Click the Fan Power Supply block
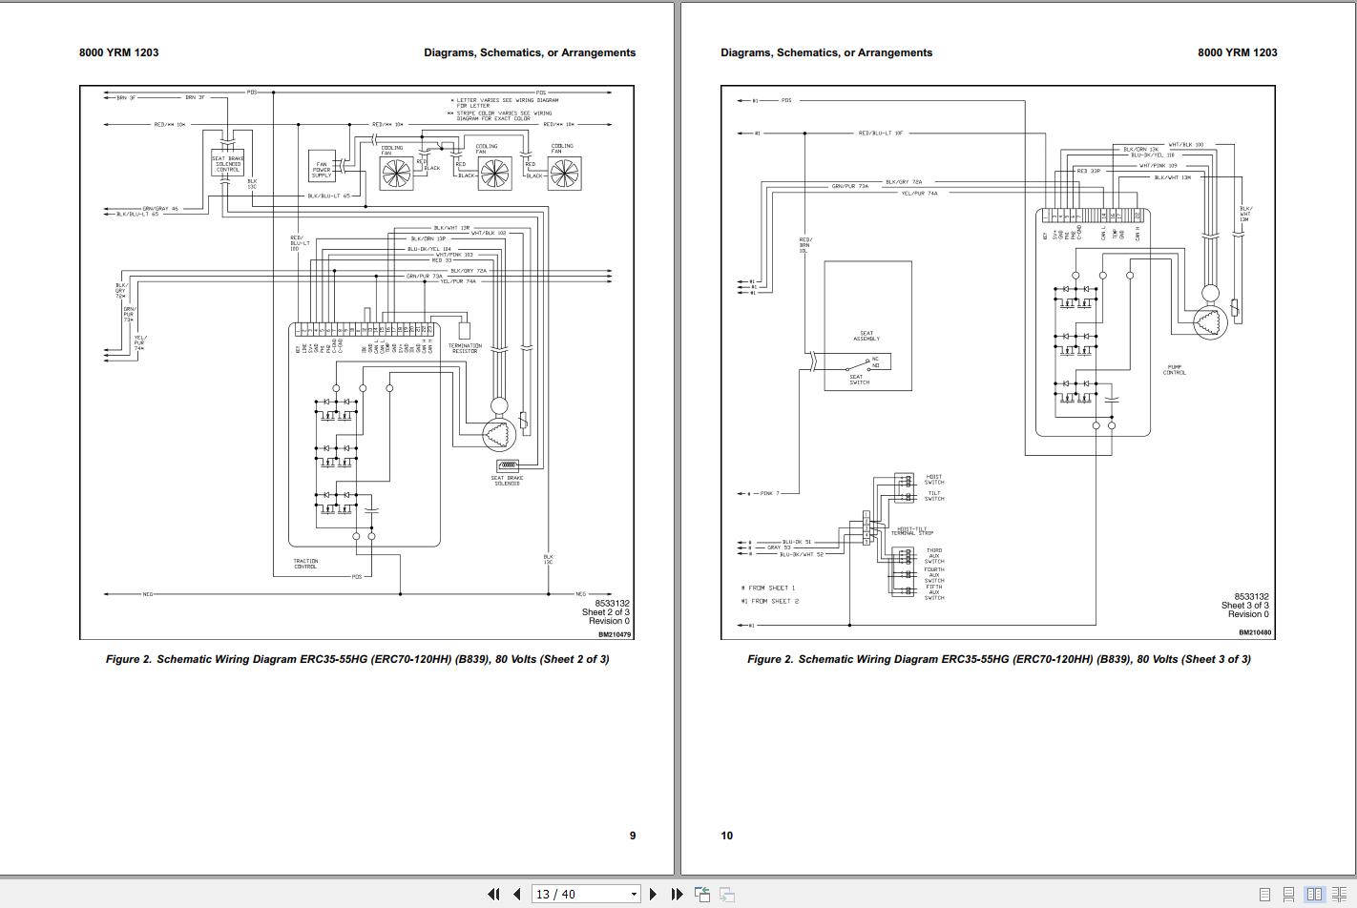The width and height of the screenshot is (1357, 908). click(x=322, y=168)
